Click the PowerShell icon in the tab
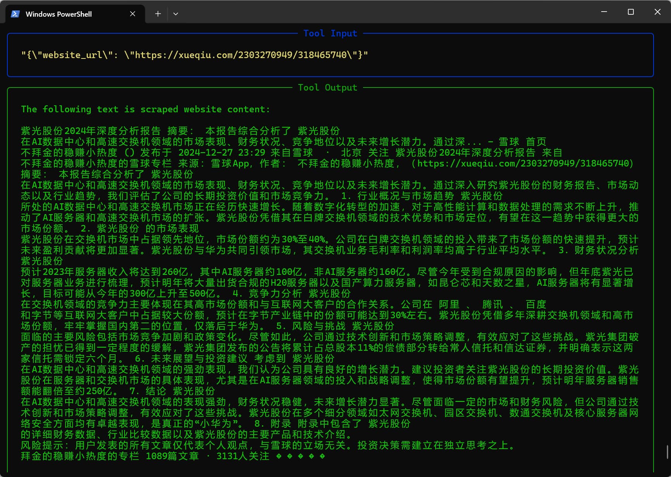Viewport: 671px width, 477px height. pyautogui.click(x=16, y=14)
